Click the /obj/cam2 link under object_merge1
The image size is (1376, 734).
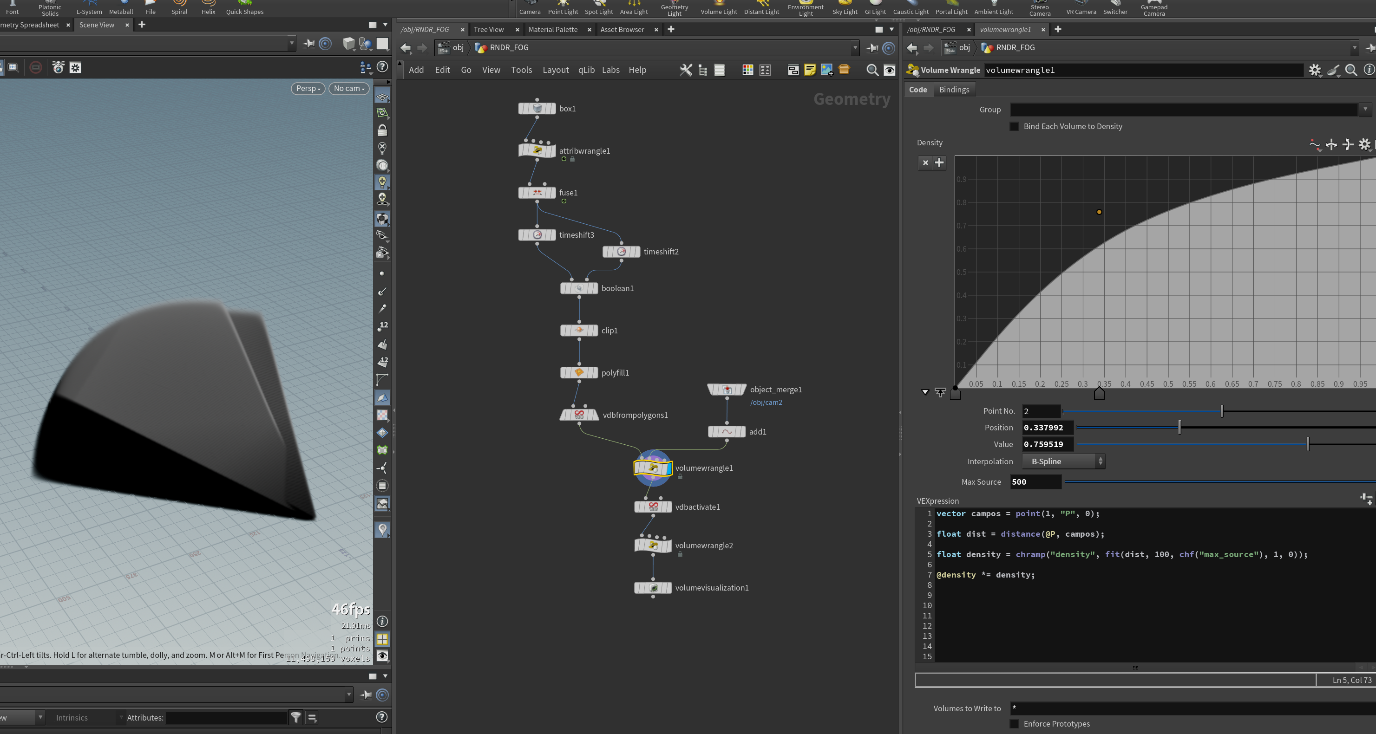coord(766,403)
